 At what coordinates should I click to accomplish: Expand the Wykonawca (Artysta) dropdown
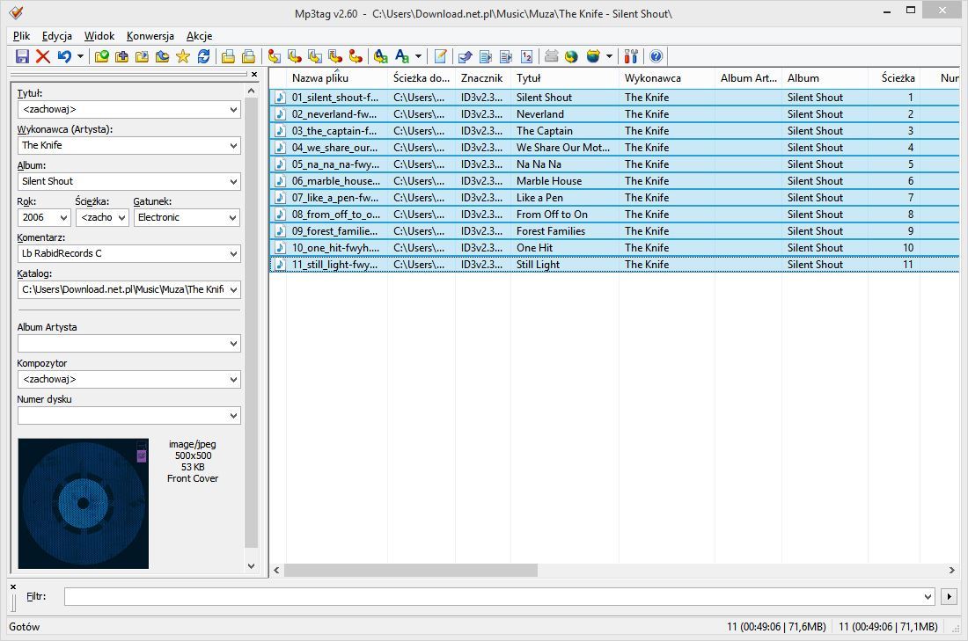coord(233,146)
